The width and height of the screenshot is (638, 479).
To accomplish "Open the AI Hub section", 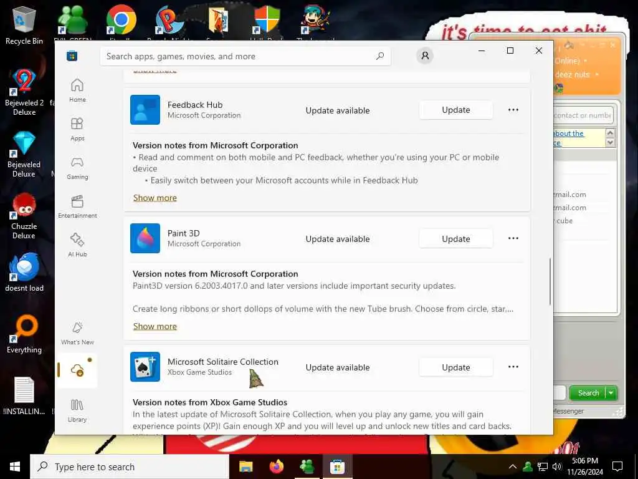I will tap(77, 245).
